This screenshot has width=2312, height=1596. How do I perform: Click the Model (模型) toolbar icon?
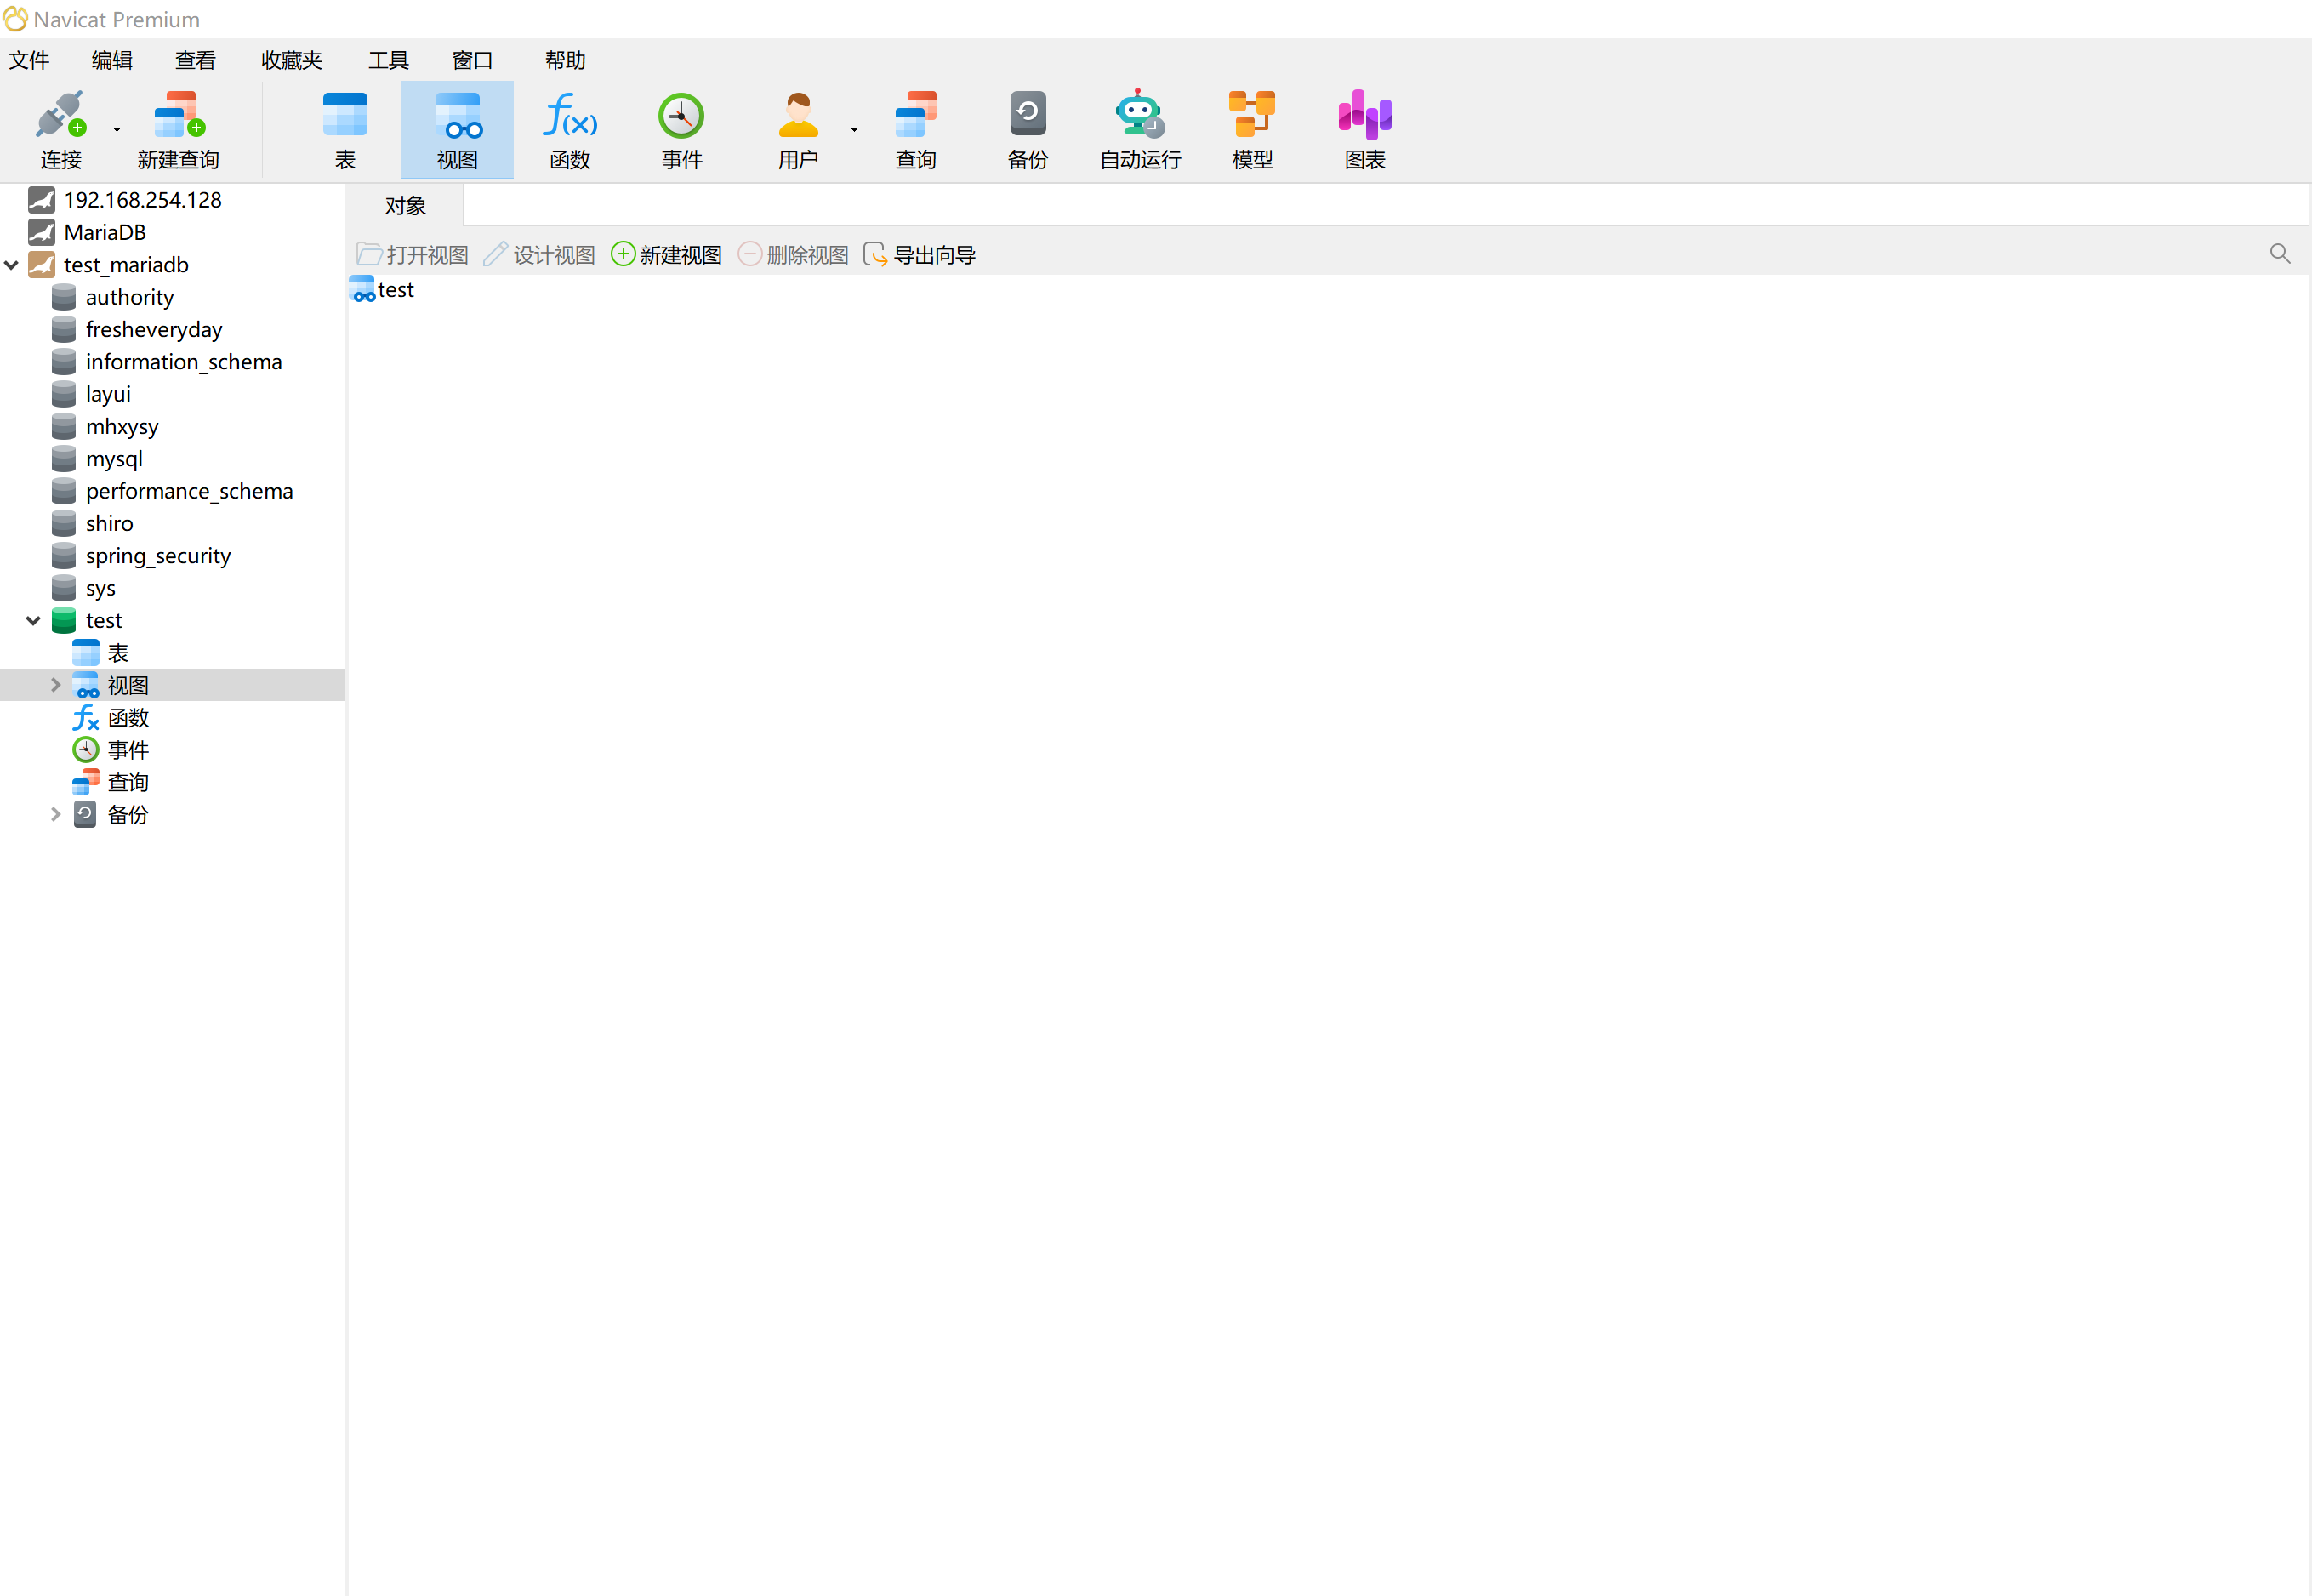[x=1251, y=113]
